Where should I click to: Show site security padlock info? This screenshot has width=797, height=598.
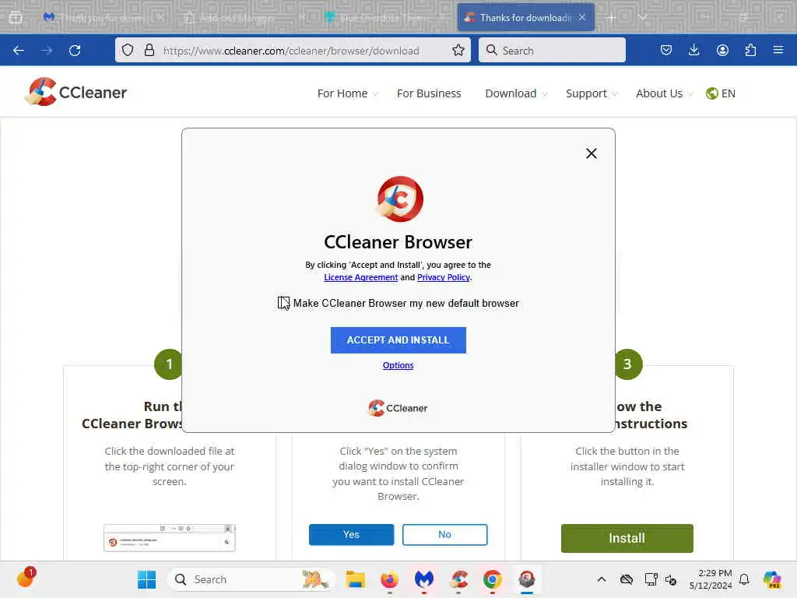[x=149, y=50]
